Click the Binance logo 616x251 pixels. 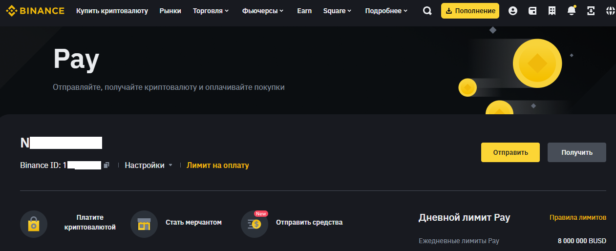pyautogui.click(x=35, y=11)
